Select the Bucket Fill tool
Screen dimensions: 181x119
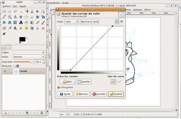click(x=27, y=22)
